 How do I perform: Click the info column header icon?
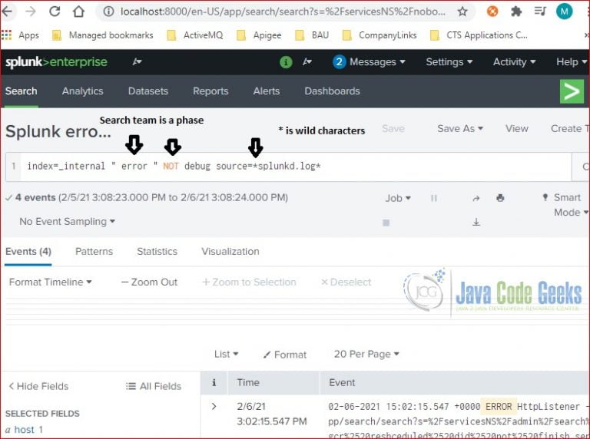point(214,383)
